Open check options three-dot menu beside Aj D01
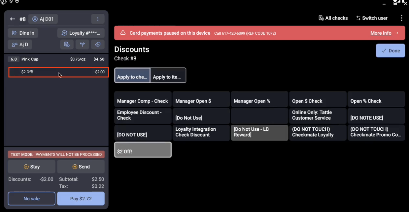409x212 pixels. pos(98,19)
